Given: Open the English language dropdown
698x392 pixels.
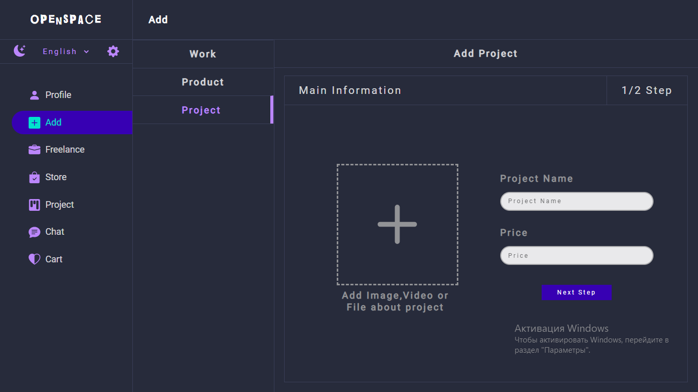Looking at the screenshot, I should pos(66,52).
